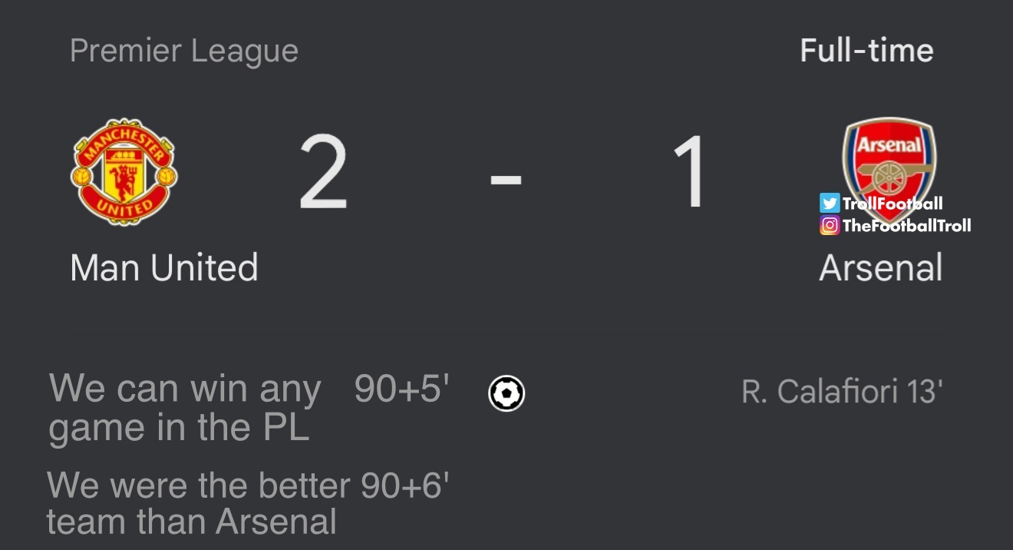Screen dimensions: 1013x550
Task: Click the Arsenal club crest
Action: [889, 157]
